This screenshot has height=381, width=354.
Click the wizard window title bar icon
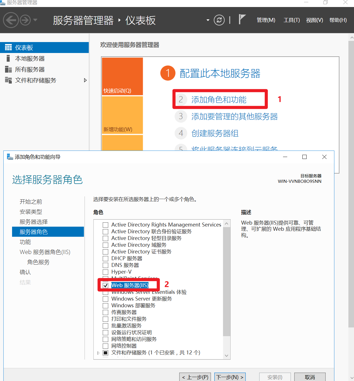pos(10,157)
